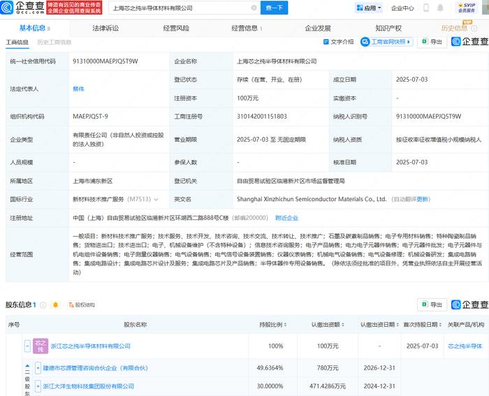Open the 应用 dropdown menu
Image resolution: width=489 pixels, height=396 pixels.
(x=369, y=8)
